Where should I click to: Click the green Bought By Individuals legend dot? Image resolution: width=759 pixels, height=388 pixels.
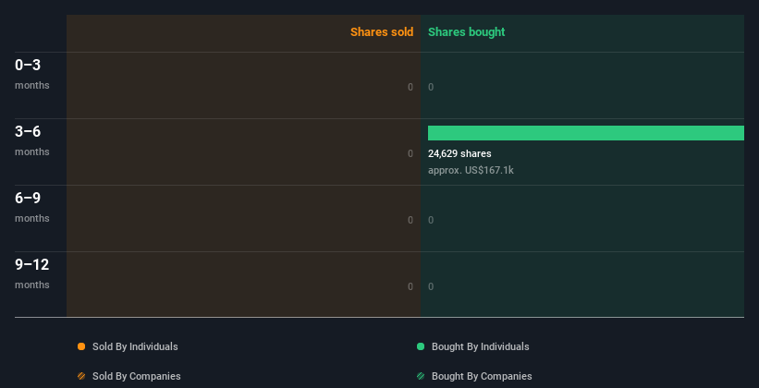(x=421, y=346)
